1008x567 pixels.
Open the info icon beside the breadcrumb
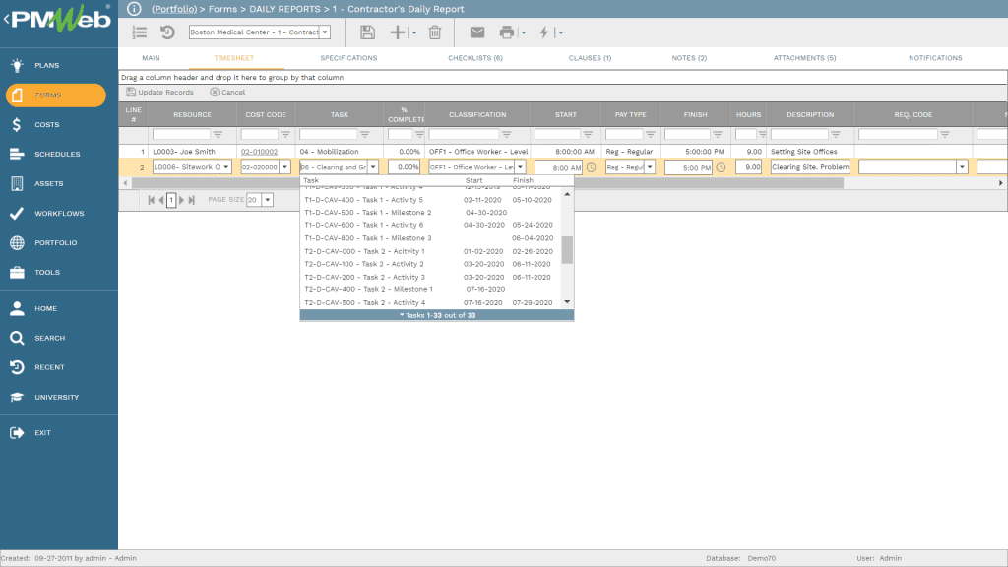[x=134, y=9]
